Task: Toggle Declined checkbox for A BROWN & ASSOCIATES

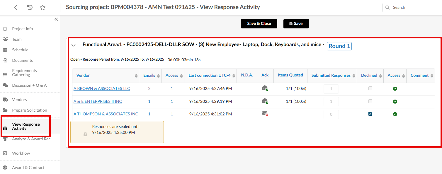Action: tap(370, 88)
